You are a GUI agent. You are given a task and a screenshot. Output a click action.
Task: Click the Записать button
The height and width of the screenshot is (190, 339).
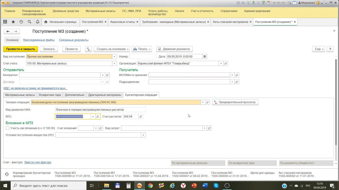[49, 49]
